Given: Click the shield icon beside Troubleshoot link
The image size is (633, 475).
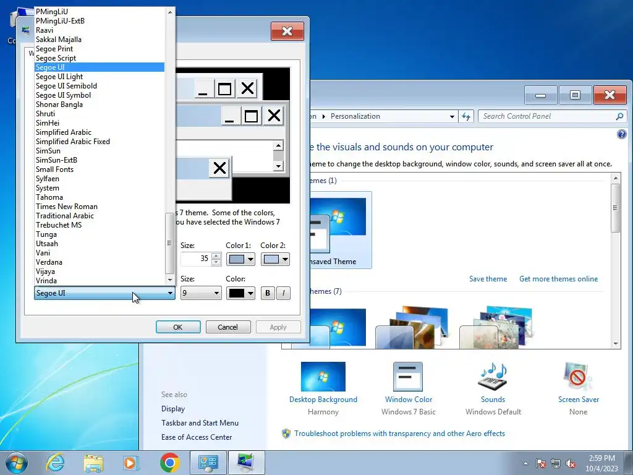Looking at the screenshot, I should [x=286, y=434].
